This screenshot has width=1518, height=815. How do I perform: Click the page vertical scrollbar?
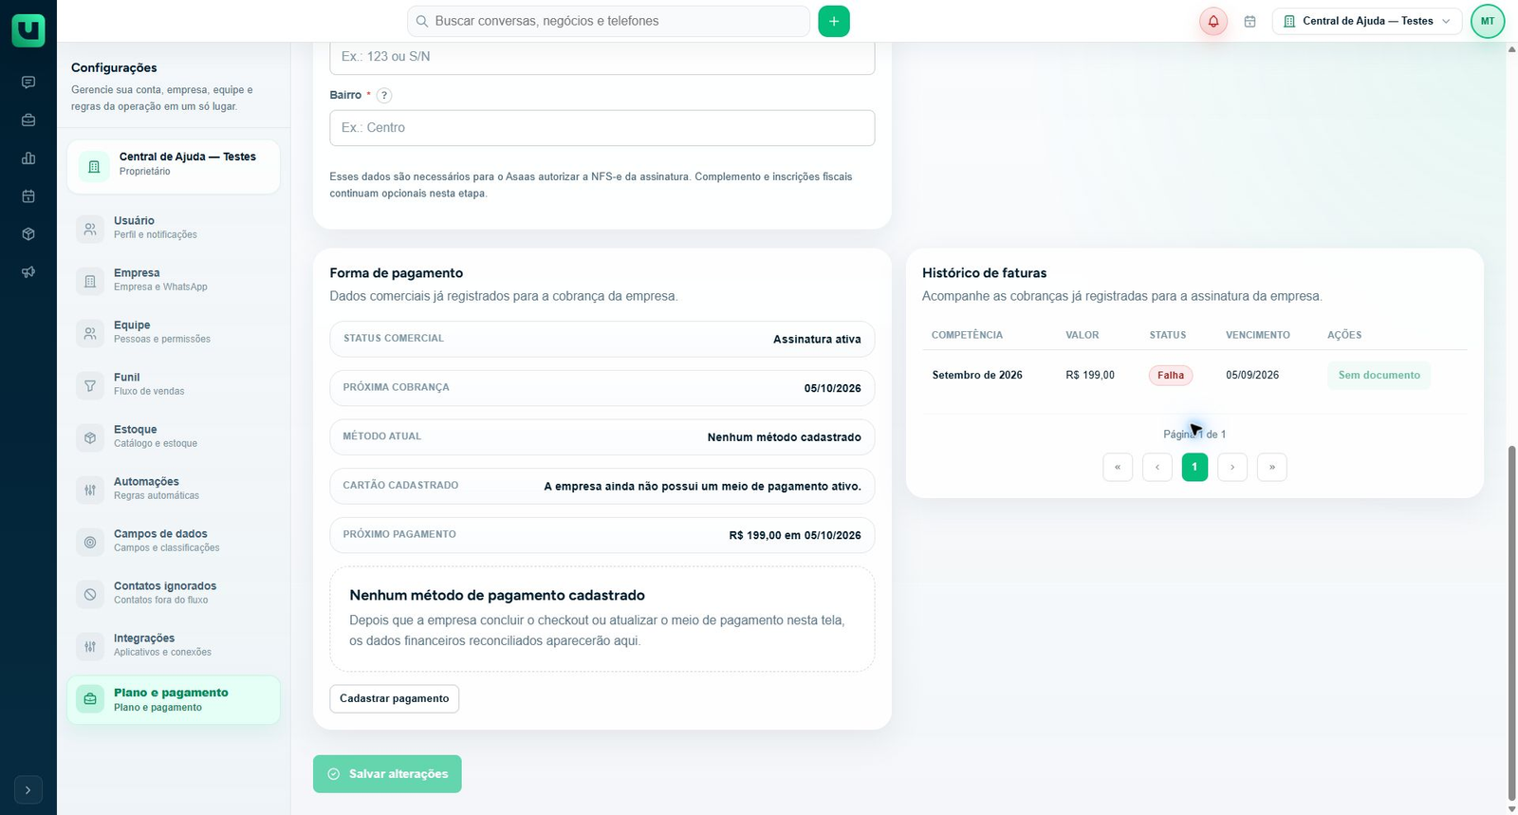[1511, 623]
